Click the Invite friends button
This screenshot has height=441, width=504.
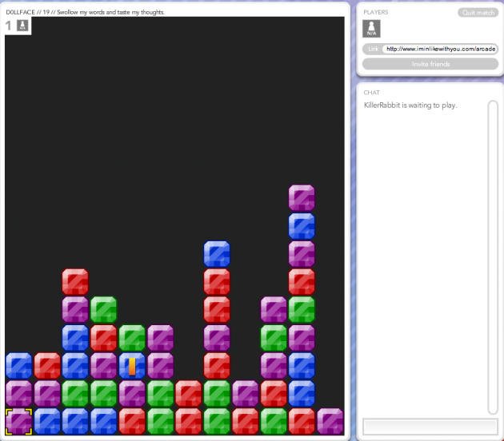click(430, 64)
